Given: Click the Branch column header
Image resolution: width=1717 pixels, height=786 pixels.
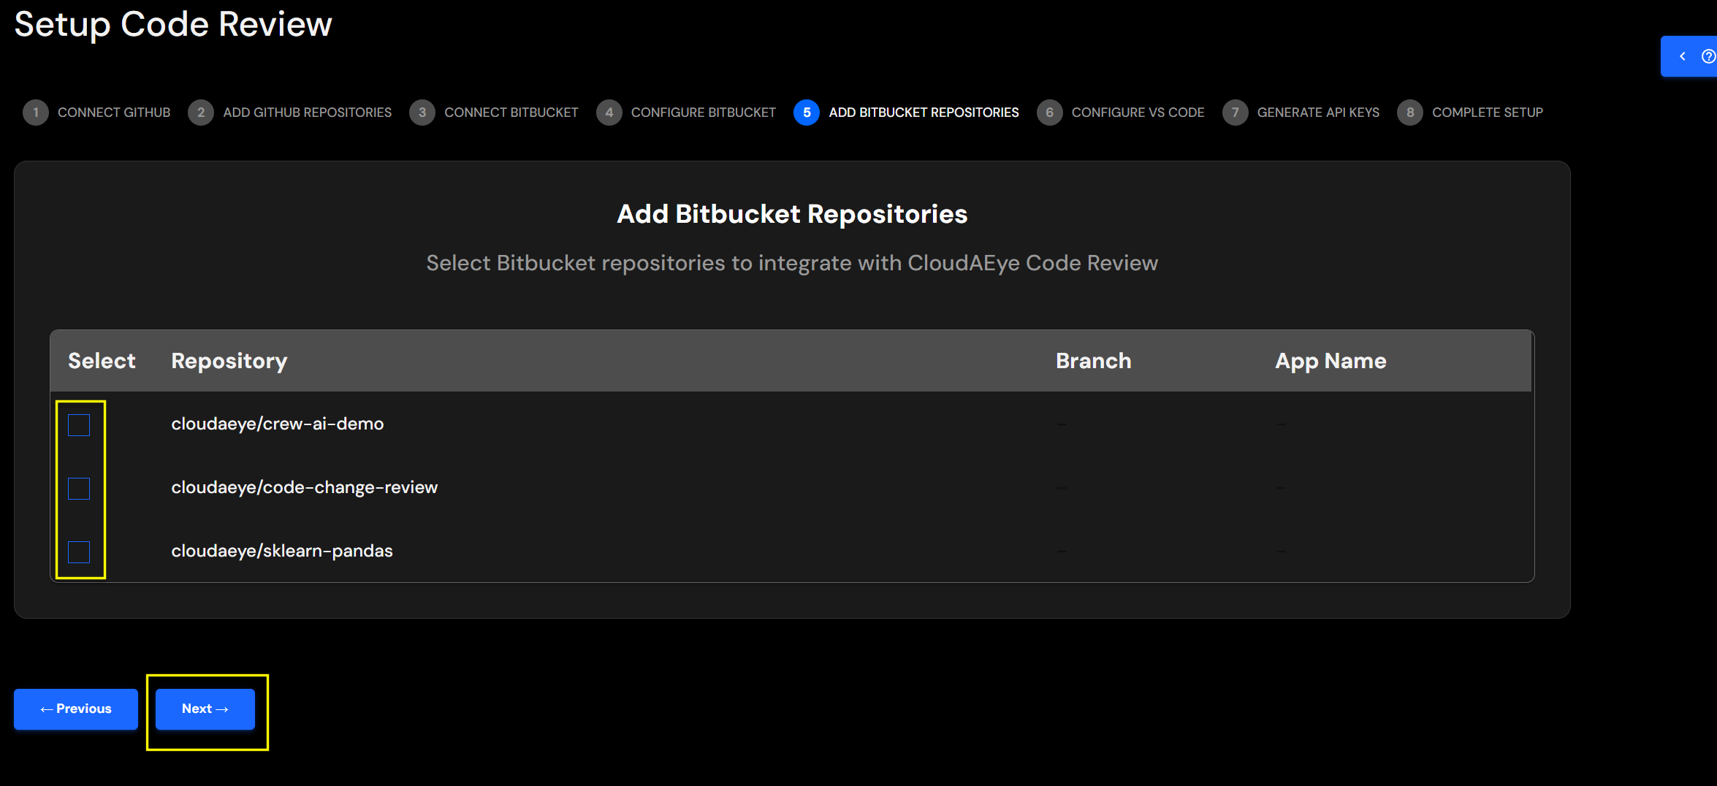Looking at the screenshot, I should [1093, 360].
